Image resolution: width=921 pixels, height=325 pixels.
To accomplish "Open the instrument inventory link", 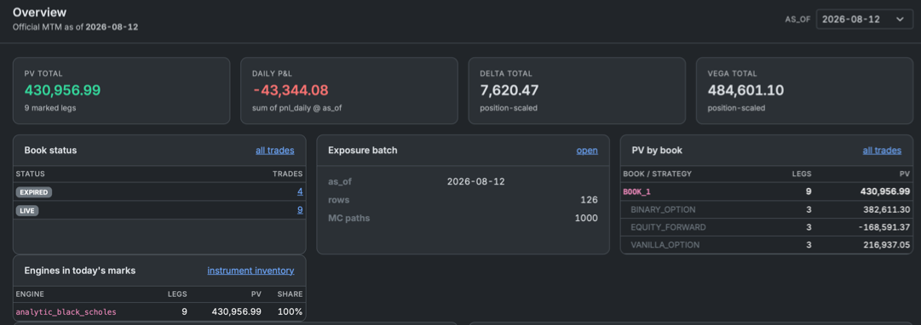I will (x=250, y=271).
